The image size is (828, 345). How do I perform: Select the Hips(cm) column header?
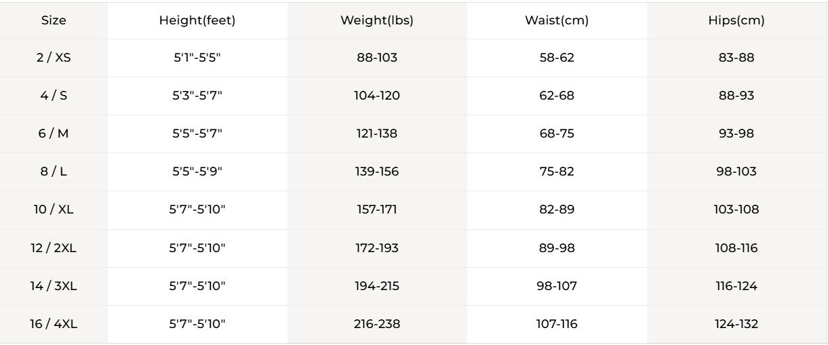pos(736,20)
